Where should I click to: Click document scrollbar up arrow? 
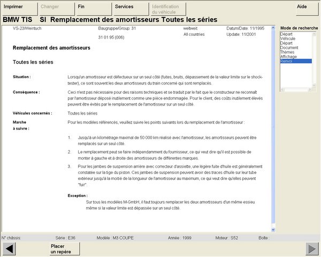coord(273,28)
